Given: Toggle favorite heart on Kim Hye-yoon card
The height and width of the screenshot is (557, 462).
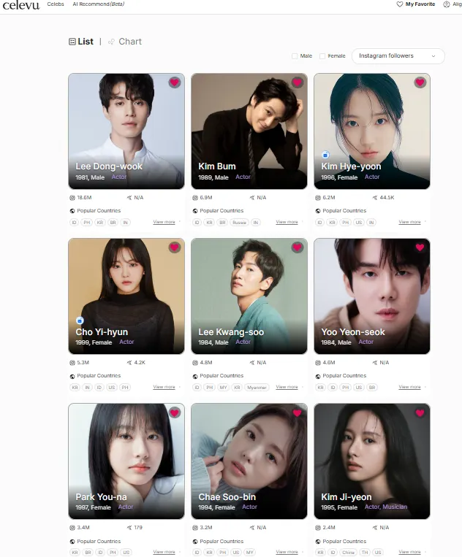Looking at the screenshot, I should pyautogui.click(x=420, y=82).
